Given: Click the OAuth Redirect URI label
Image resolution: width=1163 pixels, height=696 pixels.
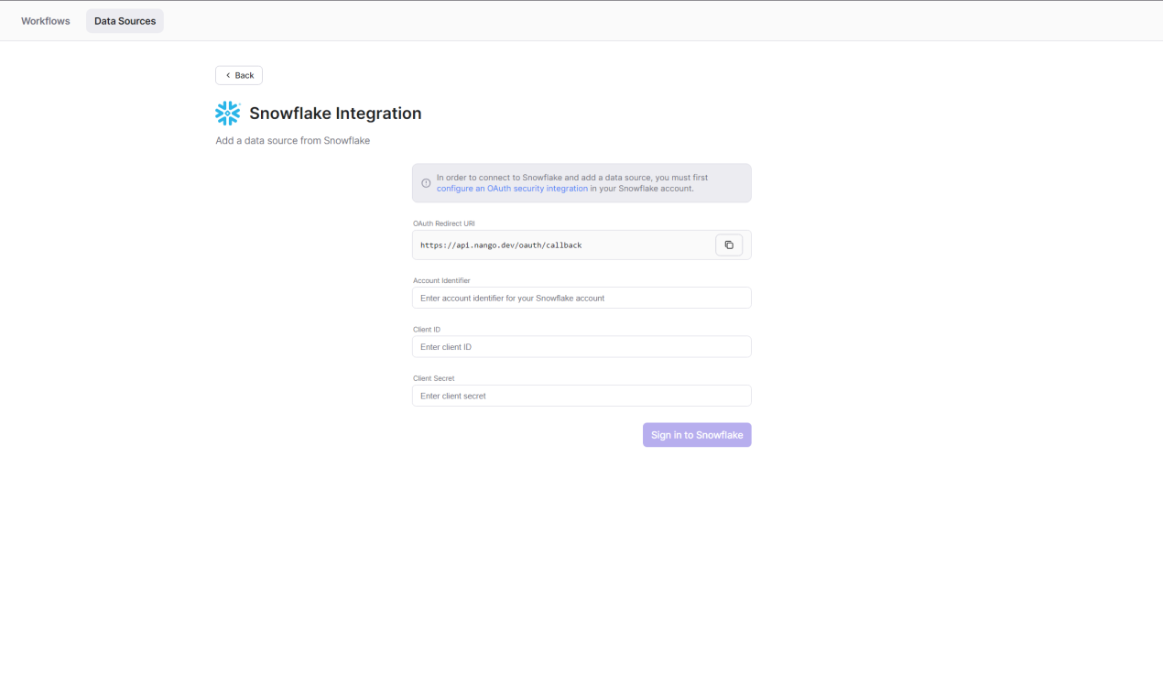Looking at the screenshot, I should pyautogui.click(x=444, y=223).
